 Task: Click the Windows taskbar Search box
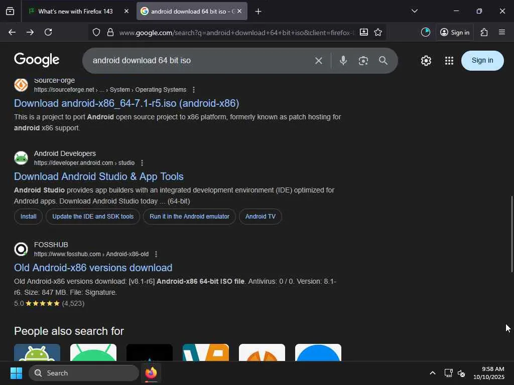[84, 373]
